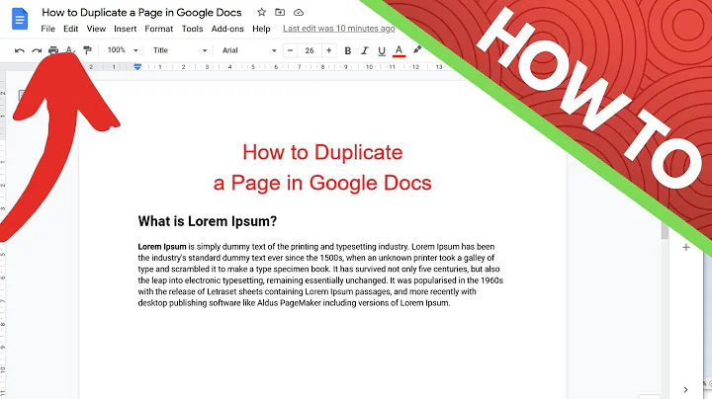Open the Add-ons menu
Image resolution: width=712 pixels, height=399 pixels.
[x=227, y=29]
